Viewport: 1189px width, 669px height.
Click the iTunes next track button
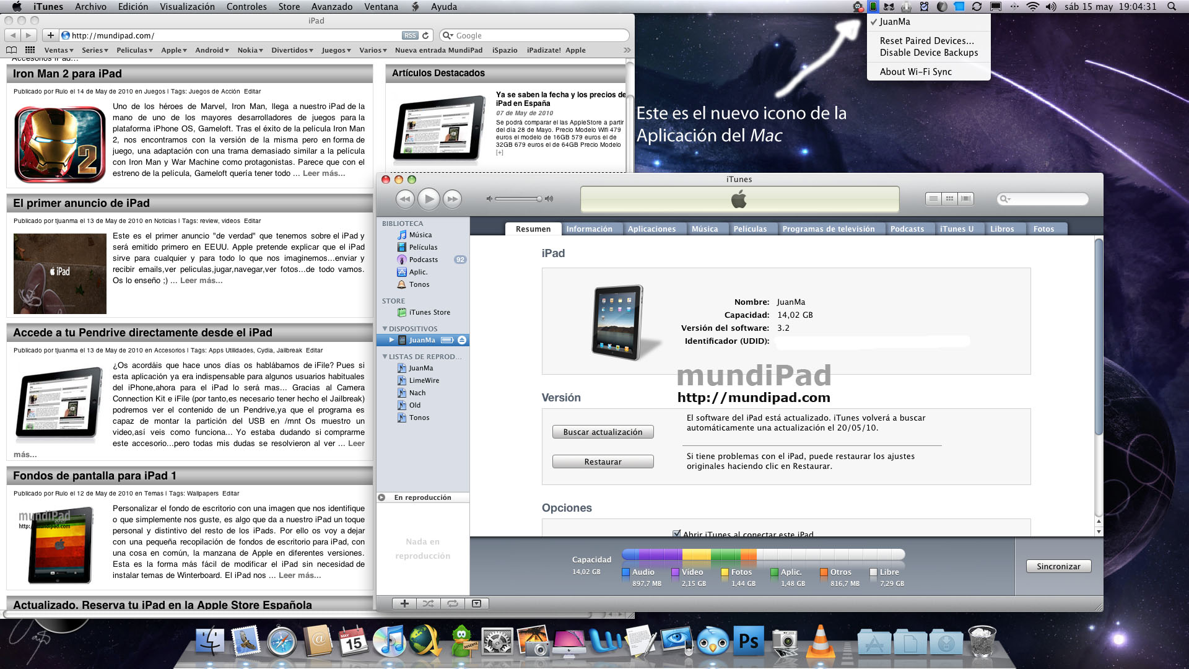pos(453,199)
